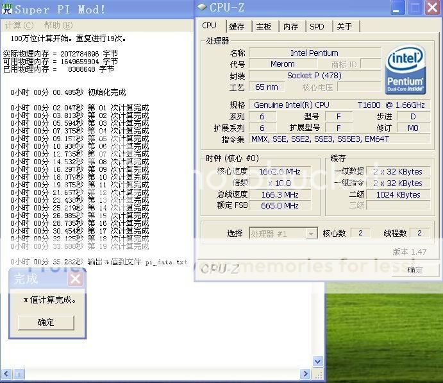Click the 65 nm technology field

[x=267, y=87]
